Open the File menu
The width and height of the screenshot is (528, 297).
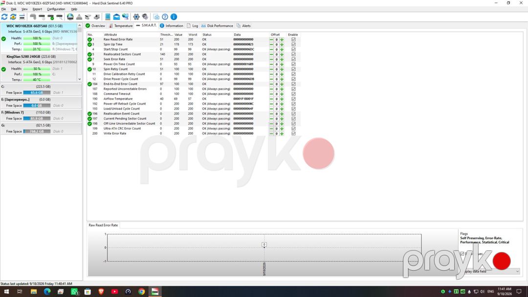click(x=4, y=9)
